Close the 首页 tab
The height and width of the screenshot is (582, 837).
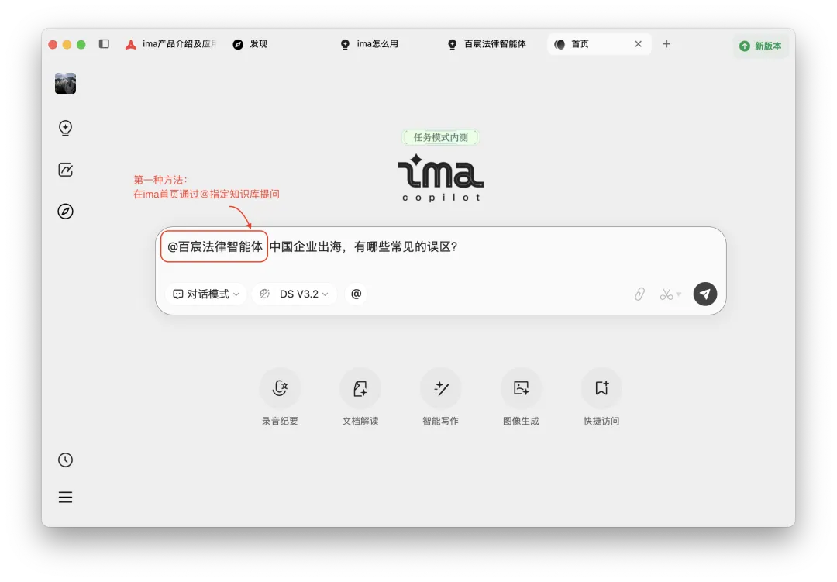click(638, 43)
